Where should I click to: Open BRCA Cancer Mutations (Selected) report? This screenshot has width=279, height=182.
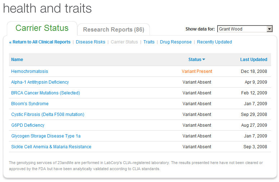(46, 93)
